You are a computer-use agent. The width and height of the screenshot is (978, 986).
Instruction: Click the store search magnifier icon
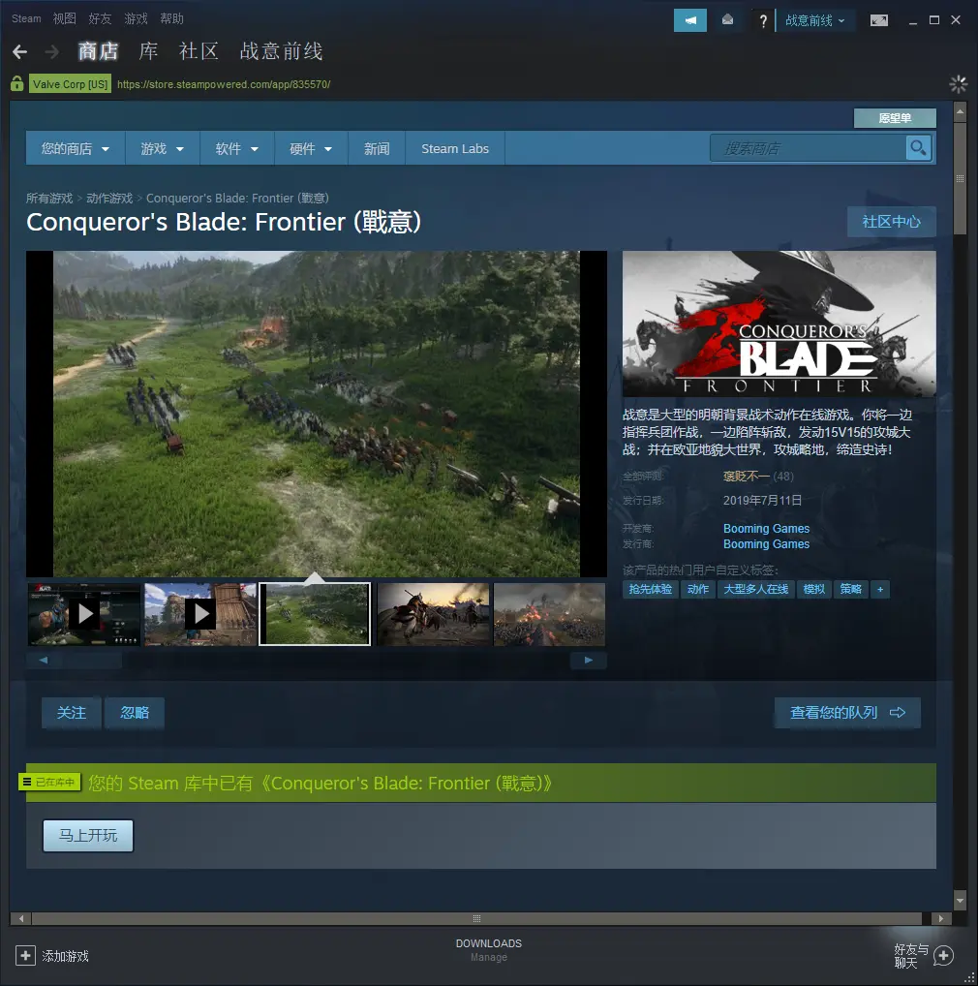(x=918, y=148)
